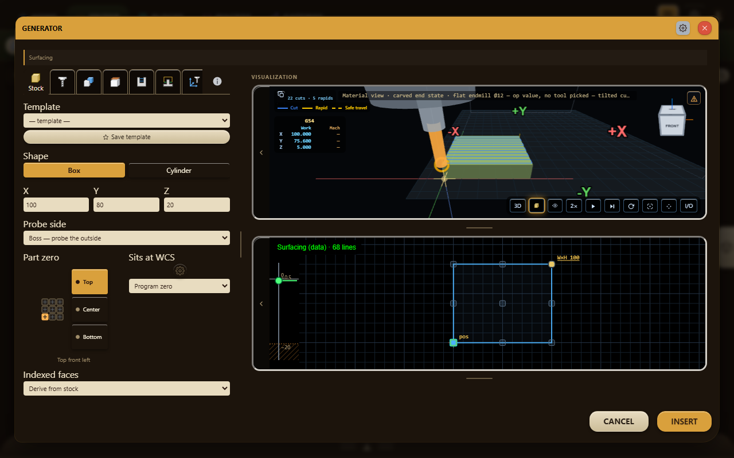Click the X dimension field
The image size is (734, 458).
(56, 205)
